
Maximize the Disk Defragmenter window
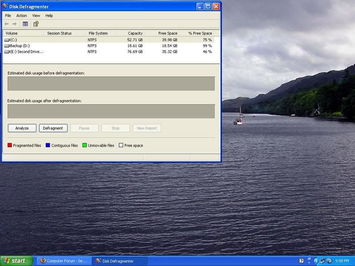[208, 7]
